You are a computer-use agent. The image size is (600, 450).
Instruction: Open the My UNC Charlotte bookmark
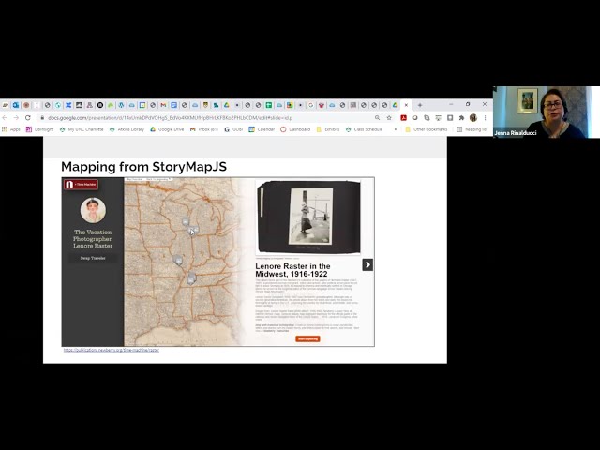(82, 129)
